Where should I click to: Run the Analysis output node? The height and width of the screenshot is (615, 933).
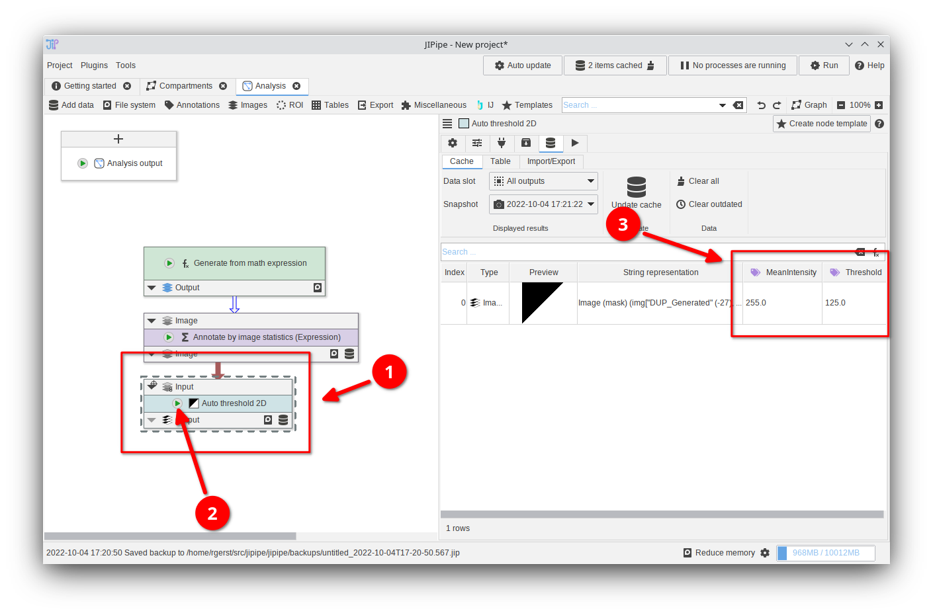[x=83, y=163]
